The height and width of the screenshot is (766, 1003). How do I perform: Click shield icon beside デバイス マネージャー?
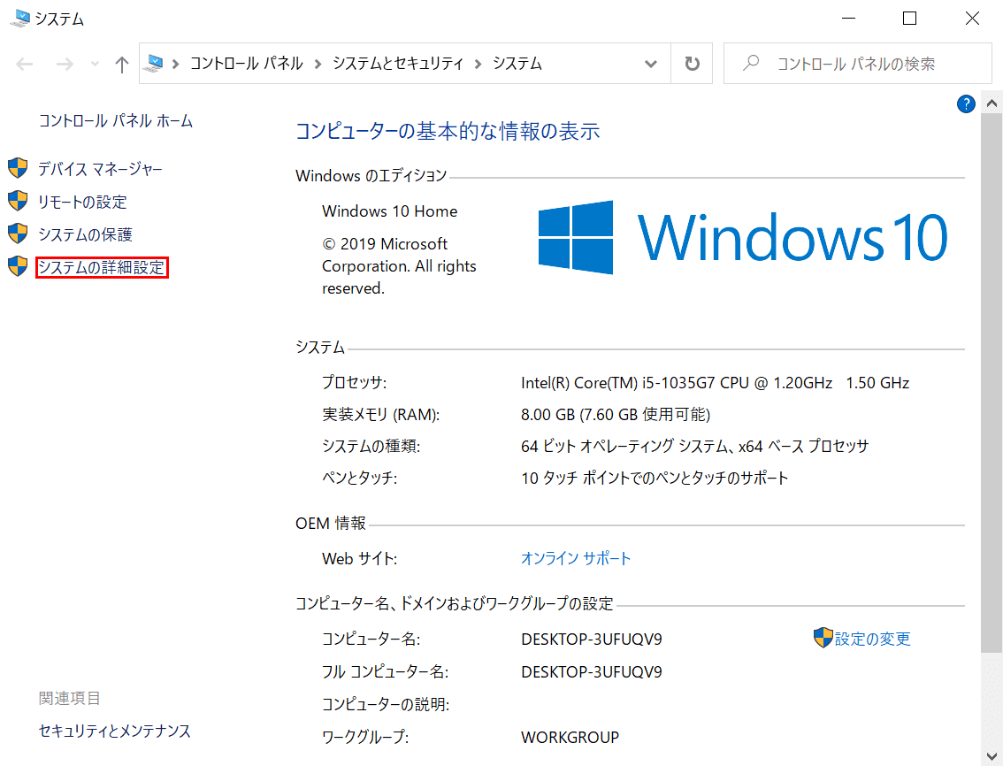[x=18, y=168]
